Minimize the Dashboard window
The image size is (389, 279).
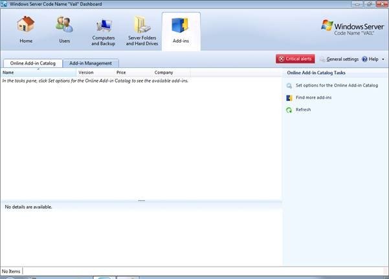357,4
